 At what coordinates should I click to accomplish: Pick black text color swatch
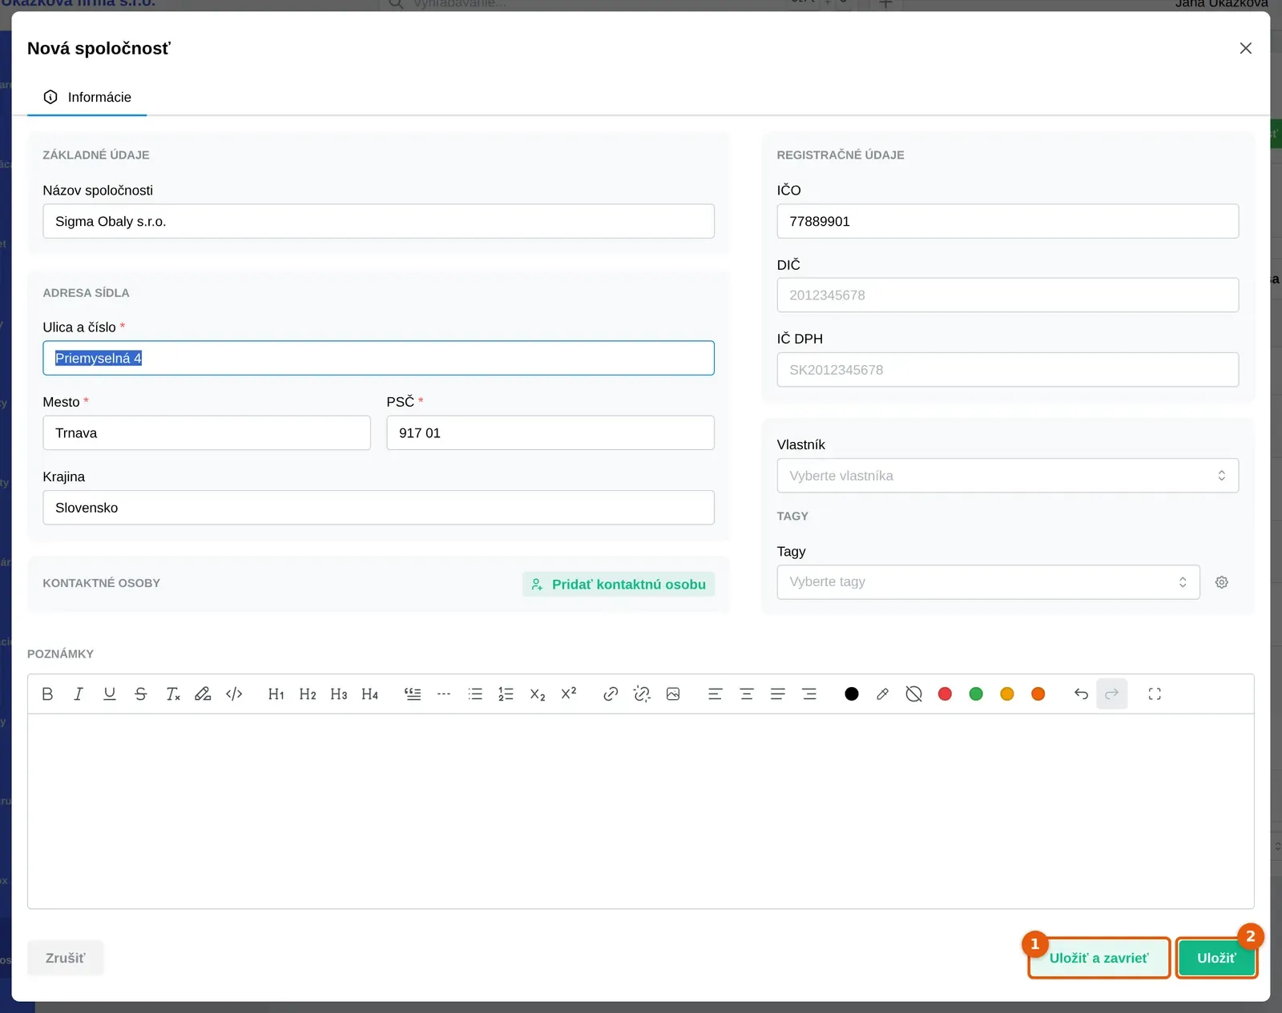(x=852, y=694)
